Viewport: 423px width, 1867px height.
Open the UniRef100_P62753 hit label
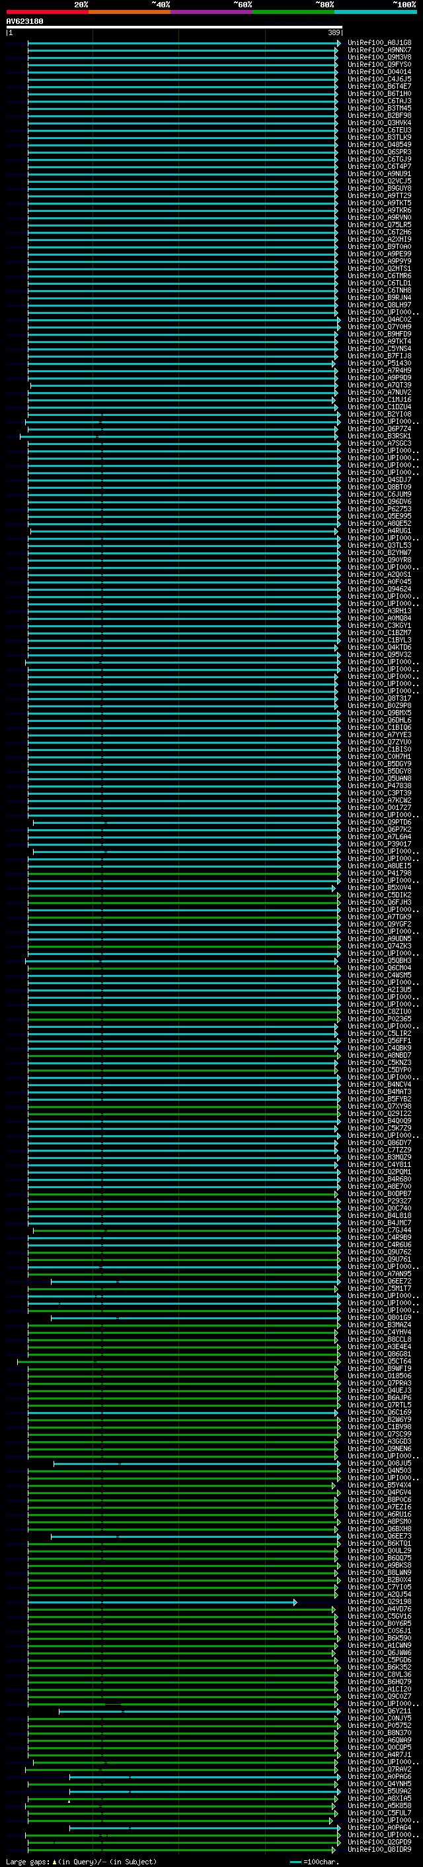pos(379,509)
